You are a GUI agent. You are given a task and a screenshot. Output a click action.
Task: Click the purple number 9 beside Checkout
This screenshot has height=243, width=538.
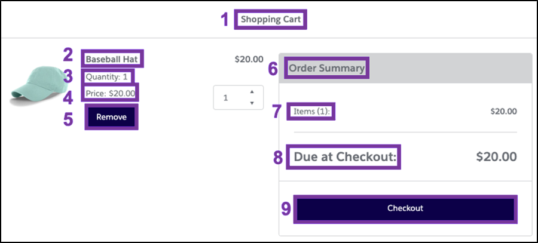pos(286,209)
